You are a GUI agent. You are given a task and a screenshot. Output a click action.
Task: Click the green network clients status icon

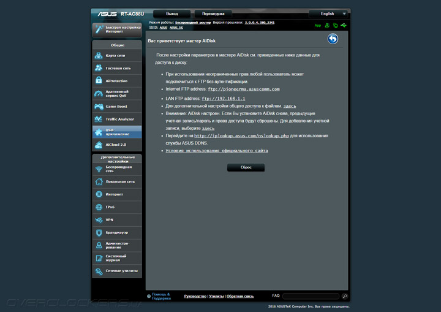[x=335, y=25]
